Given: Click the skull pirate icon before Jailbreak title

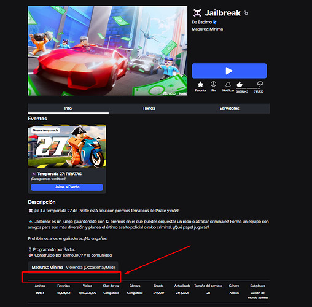Looking at the screenshot, I should point(197,13).
